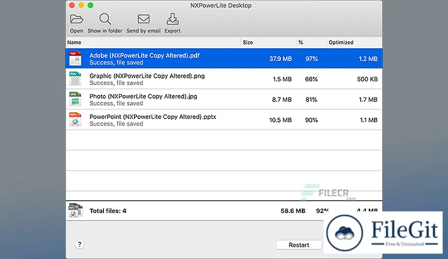448x259 pixels.
Task: Select Photo (NXPowerLite Copy Altered).jpg row
Action: tap(224, 99)
